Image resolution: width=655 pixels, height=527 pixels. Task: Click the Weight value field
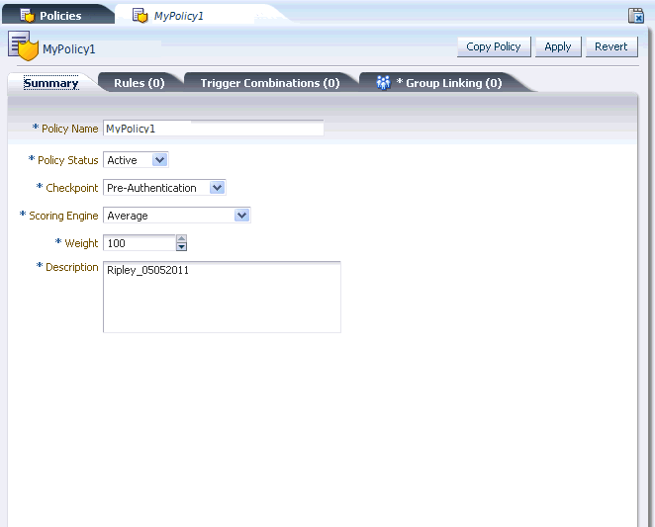(140, 243)
